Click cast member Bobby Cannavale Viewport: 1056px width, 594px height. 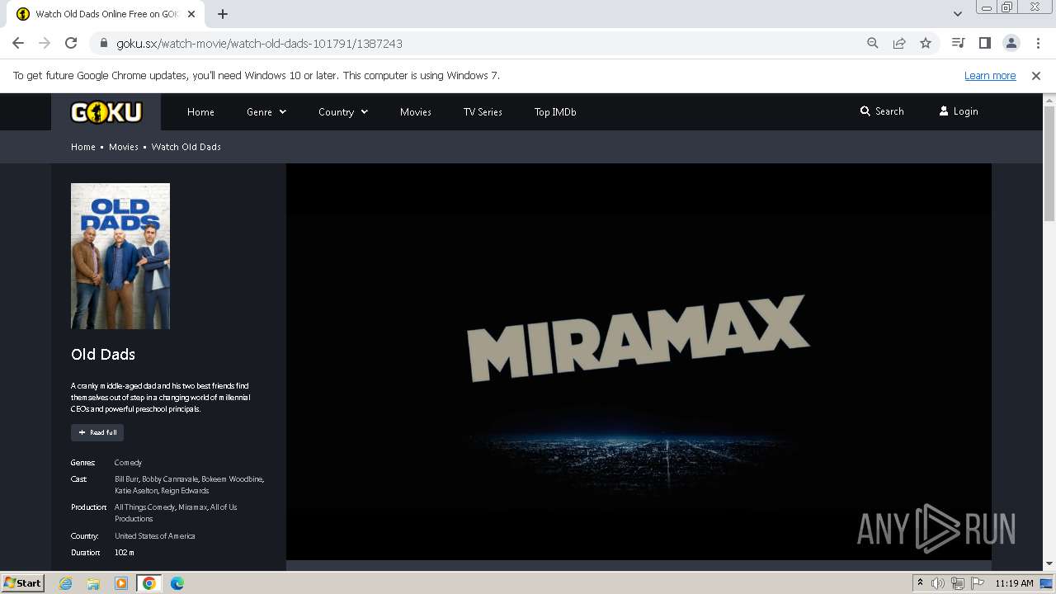click(170, 478)
